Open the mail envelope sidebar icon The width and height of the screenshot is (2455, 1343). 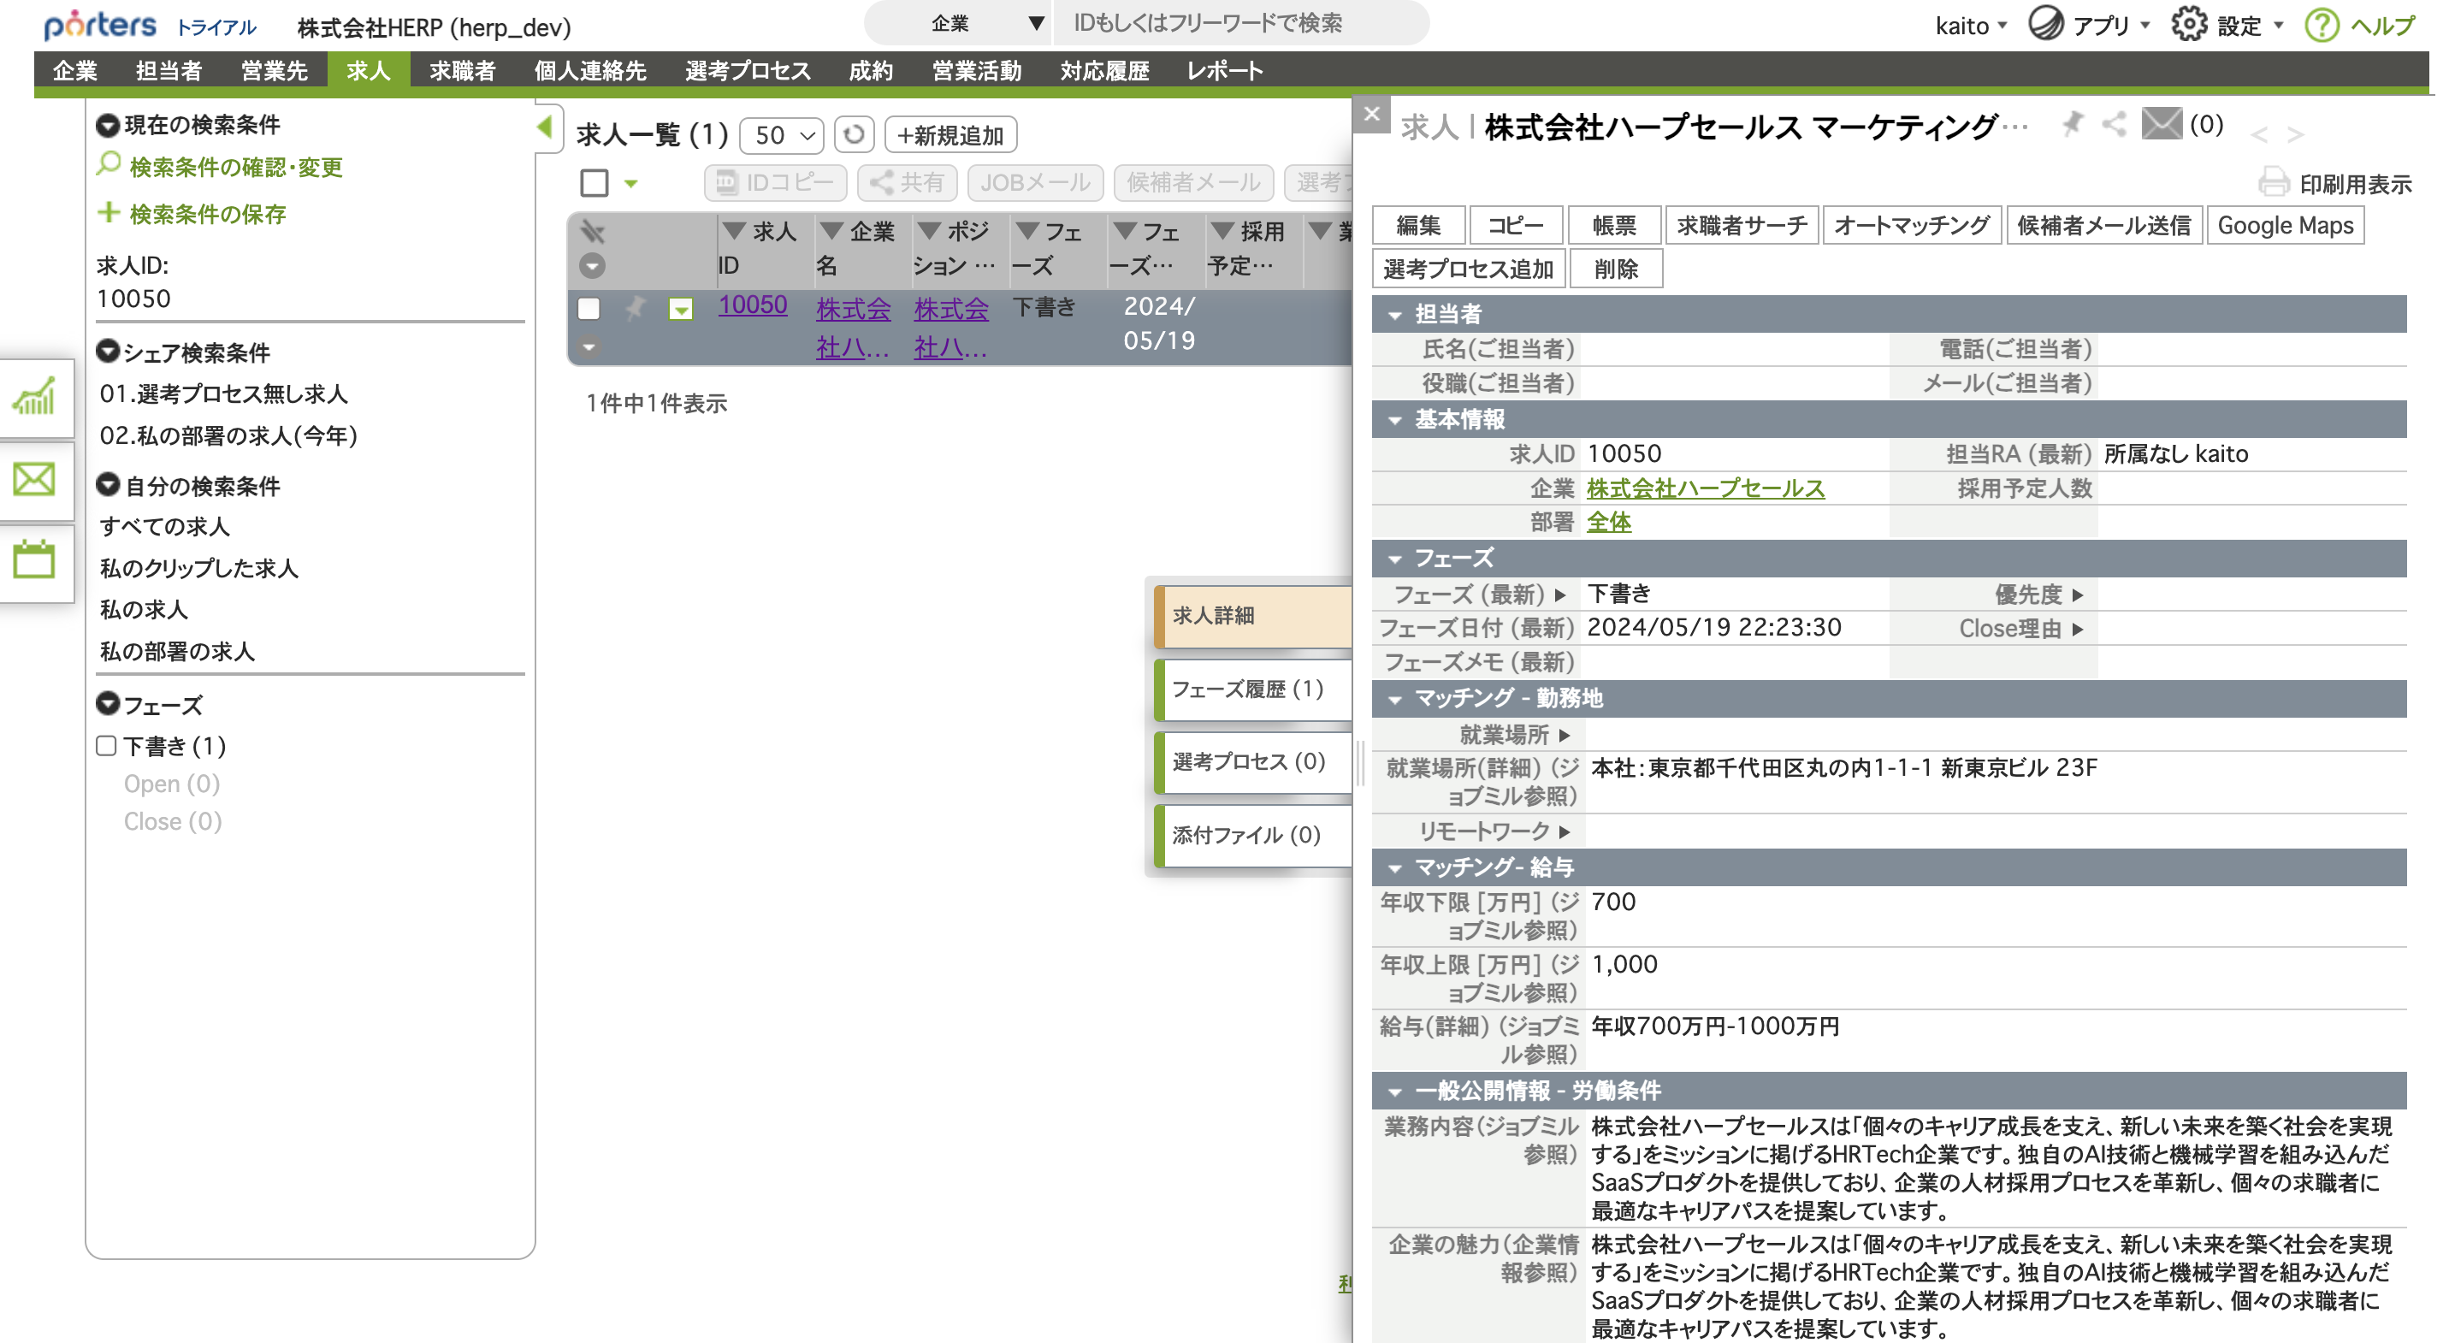34,478
